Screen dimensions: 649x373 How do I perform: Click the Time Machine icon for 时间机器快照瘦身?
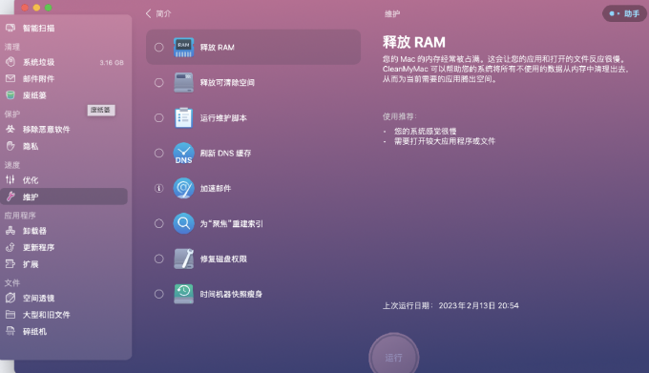183,294
